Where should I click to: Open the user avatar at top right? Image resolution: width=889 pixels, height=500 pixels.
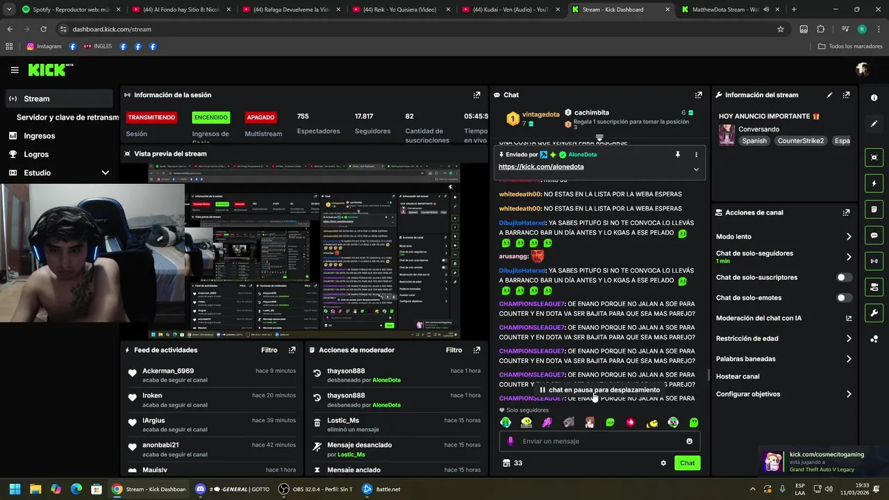pyautogui.click(x=863, y=70)
